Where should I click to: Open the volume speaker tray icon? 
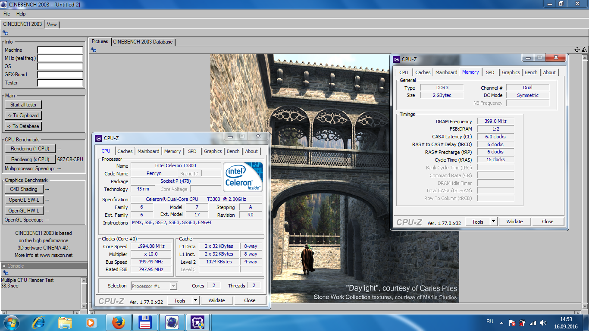pos(543,322)
